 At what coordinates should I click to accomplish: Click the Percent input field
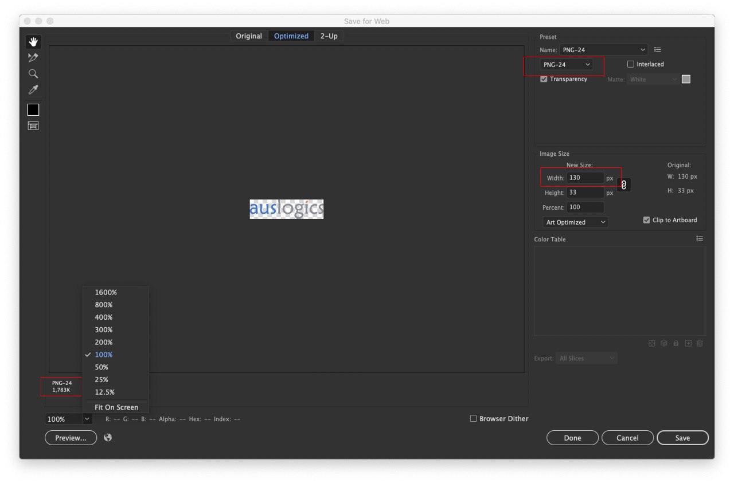tap(585, 207)
